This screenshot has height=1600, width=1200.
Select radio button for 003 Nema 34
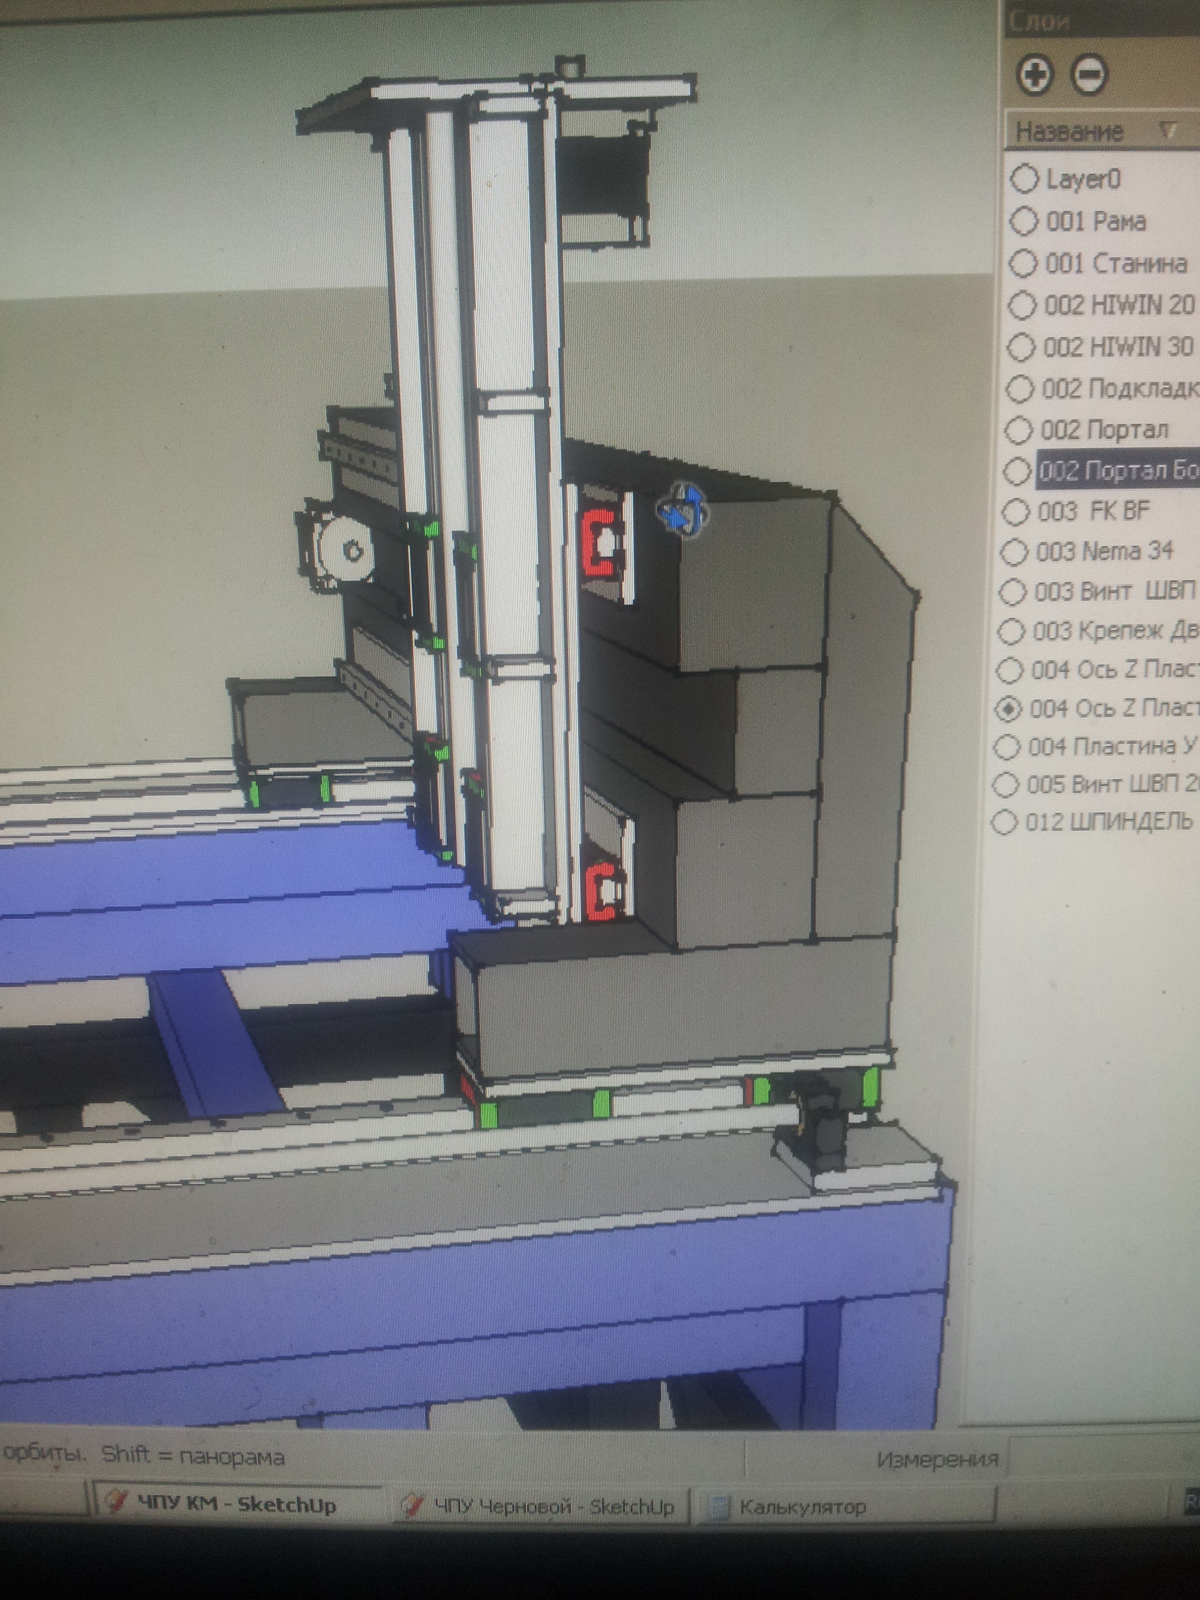tap(1014, 552)
